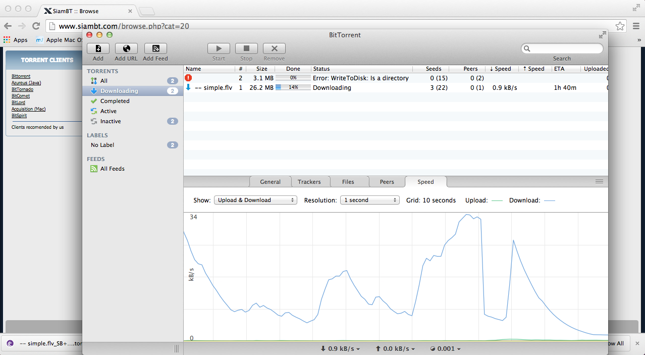Click the Add torrent toolbar icon
This screenshot has width=645, height=355.
tap(98, 48)
